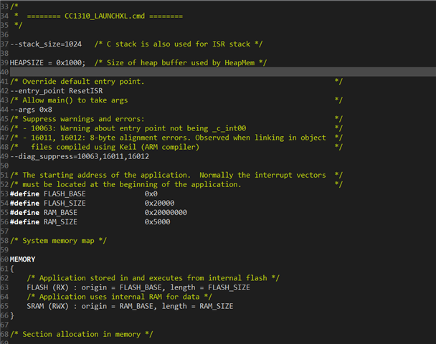436x344 pixels.
Task: Click the closing brace on line 66
Action: 12,315
